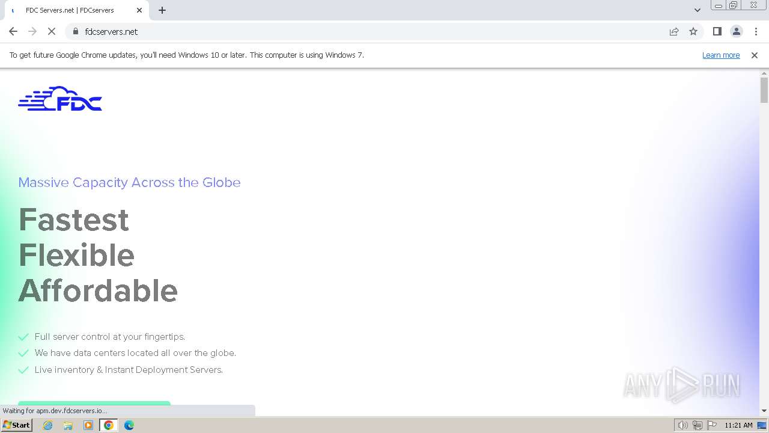Image resolution: width=769 pixels, height=433 pixels.
Task: Click the forward navigation arrow
Action: [32, 31]
